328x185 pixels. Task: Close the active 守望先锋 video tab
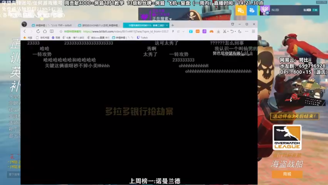click(x=167, y=25)
